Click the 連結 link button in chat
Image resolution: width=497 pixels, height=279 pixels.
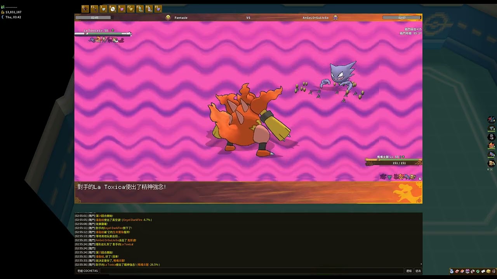[x=409, y=271]
